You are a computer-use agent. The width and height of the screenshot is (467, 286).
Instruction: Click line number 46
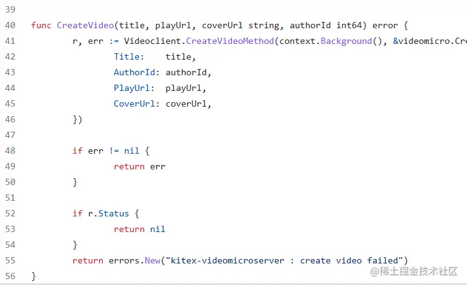tap(10, 119)
